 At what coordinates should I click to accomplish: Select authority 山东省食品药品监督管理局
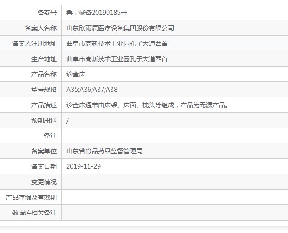(104, 151)
